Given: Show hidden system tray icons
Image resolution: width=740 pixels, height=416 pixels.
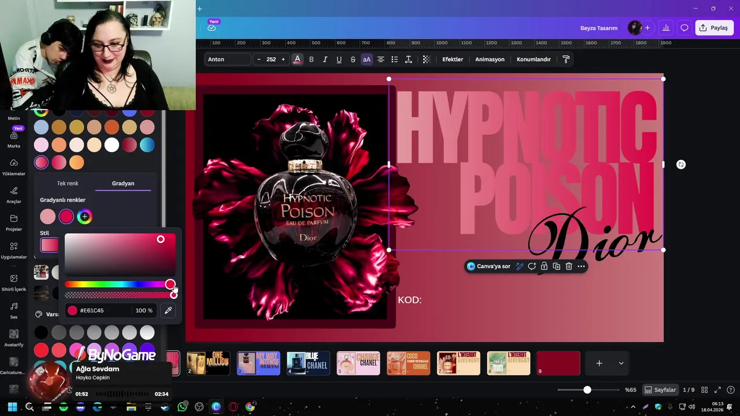Looking at the screenshot, I should pyautogui.click(x=633, y=407).
